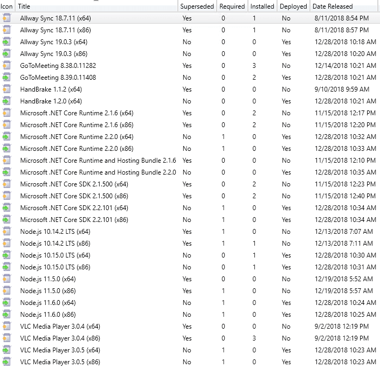
Task: Click the icon for .NET Core Runtime 2.2.0 (x86)
Action: point(7,149)
